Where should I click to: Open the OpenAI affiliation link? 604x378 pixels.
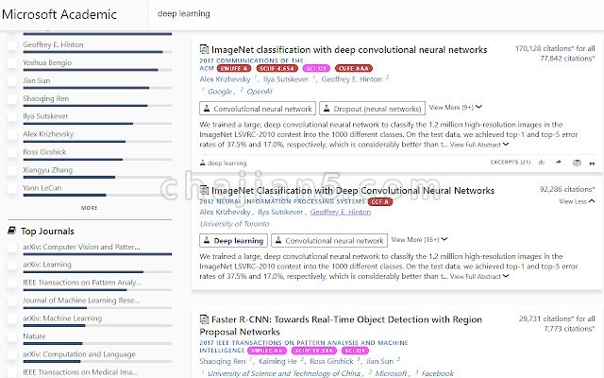(260, 92)
